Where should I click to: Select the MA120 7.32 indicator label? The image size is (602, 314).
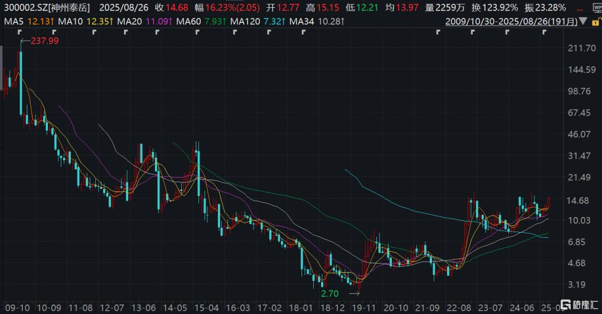tap(258, 22)
